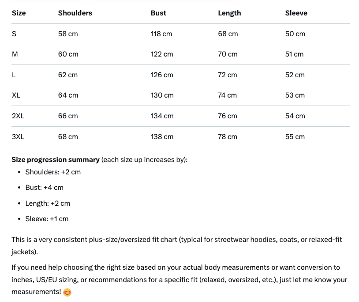Click the Sleeve: +1 cm bullet

coord(47,219)
